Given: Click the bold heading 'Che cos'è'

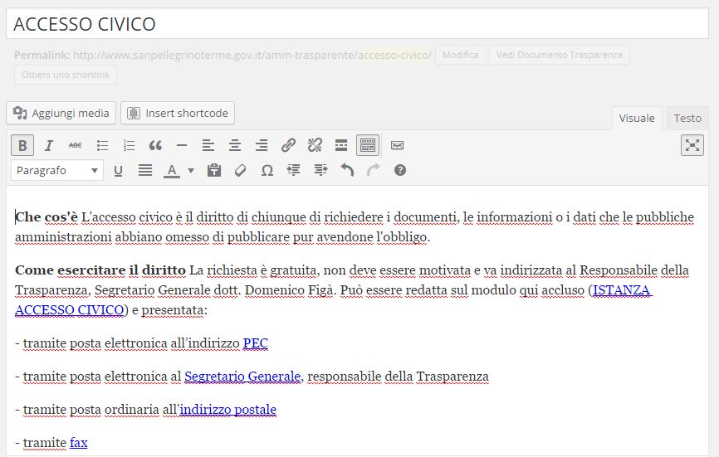Looking at the screenshot, I should coord(46,217).
